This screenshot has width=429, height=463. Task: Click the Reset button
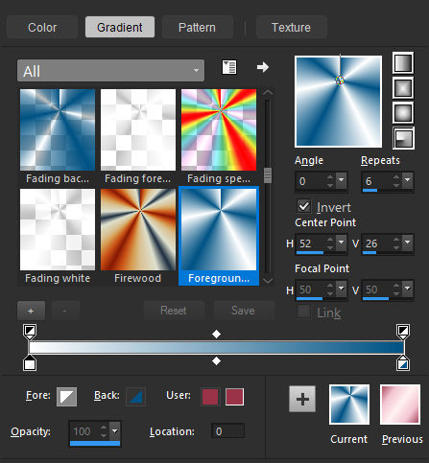coord(174,311)
